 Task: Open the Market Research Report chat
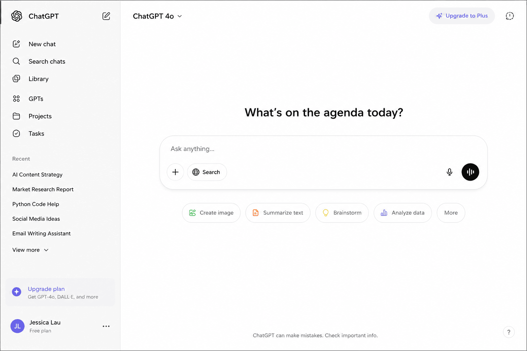(x=43, y=189)
